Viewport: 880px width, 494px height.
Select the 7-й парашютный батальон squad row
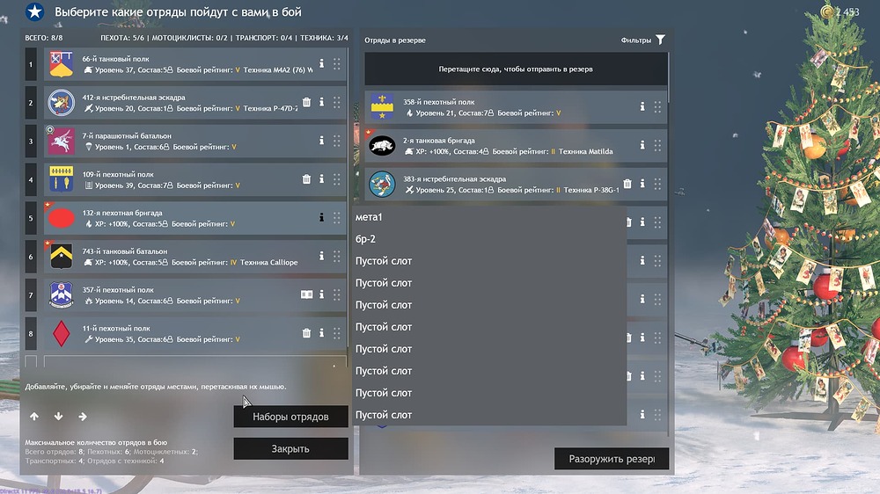click(x=176, y=141)
